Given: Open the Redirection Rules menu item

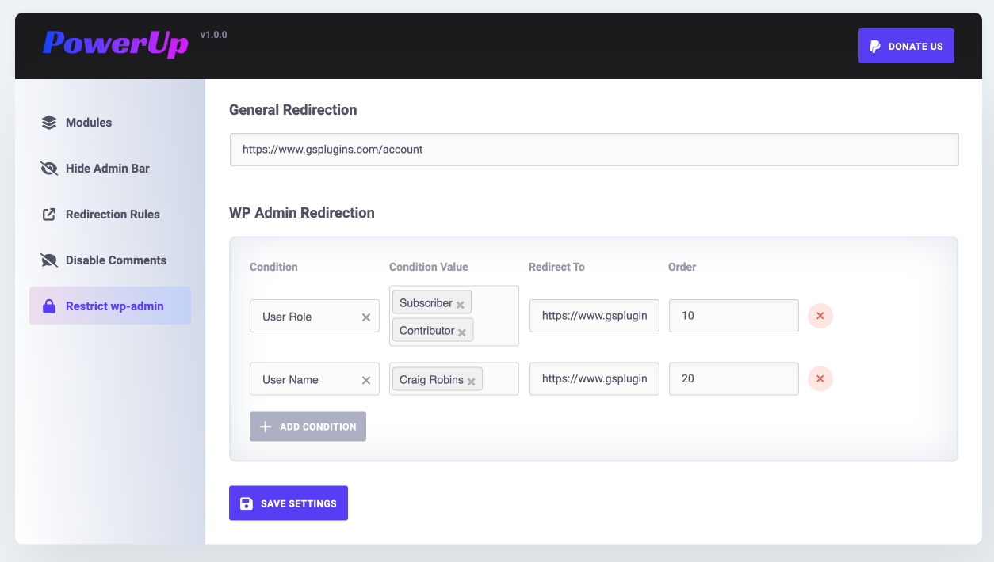Looking at the screenshot, I should tap(113, 215).
